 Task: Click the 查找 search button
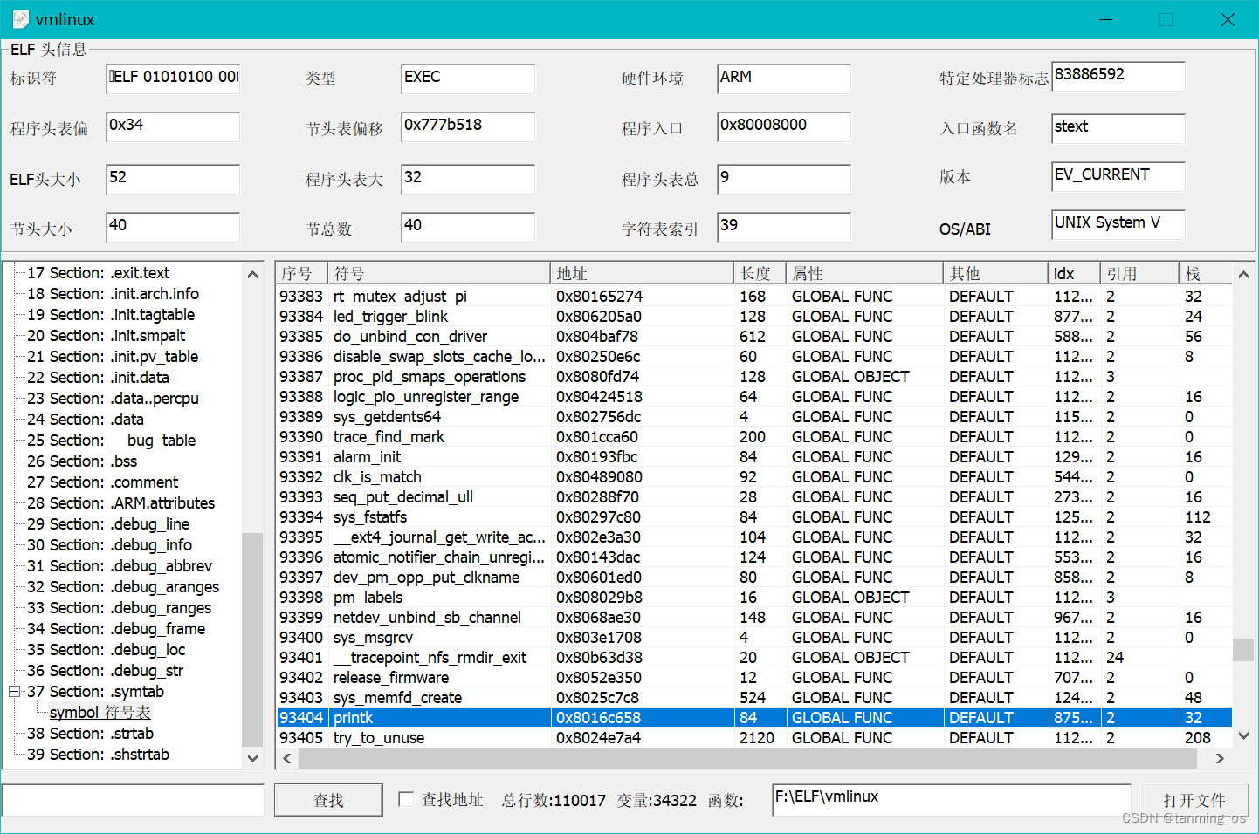coord(327,799)
